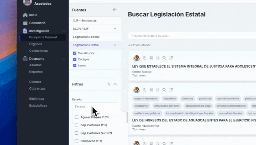
Task: Bookmark the Tabasco adolescent justice law
Action: (151, 58)
